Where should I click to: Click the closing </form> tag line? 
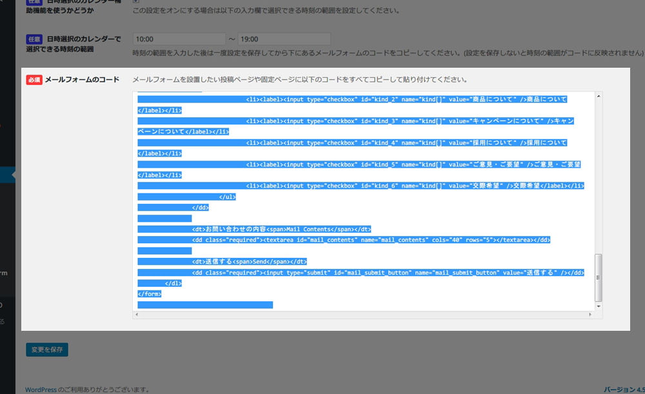[x=150, y=294]
